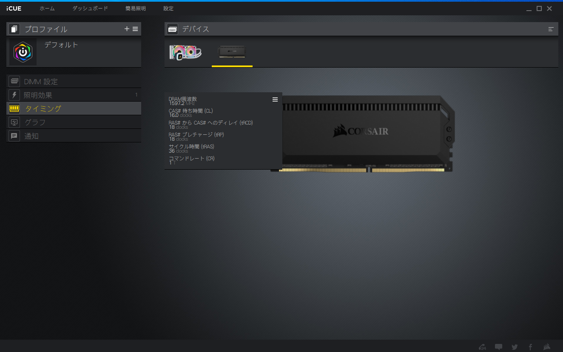
Task: Click the iCUE logo
Action: tap(14, 9)
